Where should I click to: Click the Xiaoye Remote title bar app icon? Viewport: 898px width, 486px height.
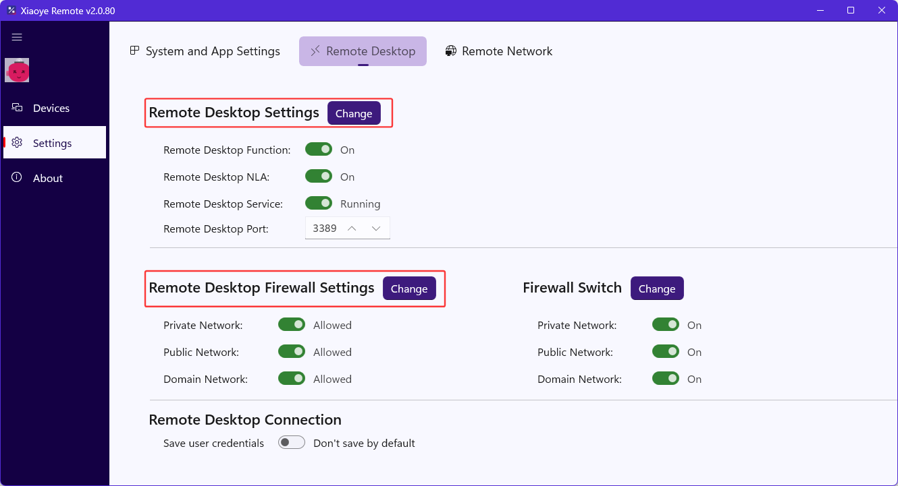point(11,10)
